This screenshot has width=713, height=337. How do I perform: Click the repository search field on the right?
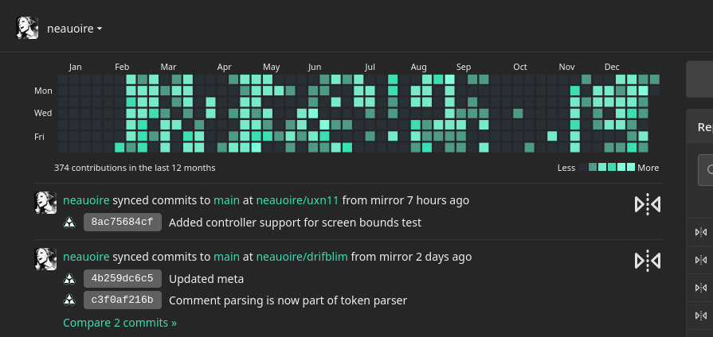[x=706, y=169]
